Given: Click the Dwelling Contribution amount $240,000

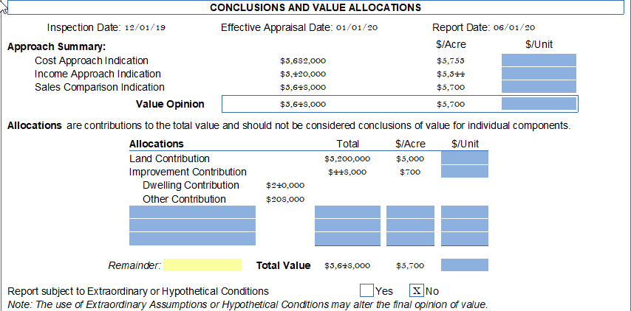Looking at the screenshot, I should pos(285,186).
